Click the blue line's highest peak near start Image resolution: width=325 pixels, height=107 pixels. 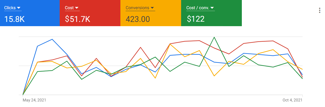point(52,39)
